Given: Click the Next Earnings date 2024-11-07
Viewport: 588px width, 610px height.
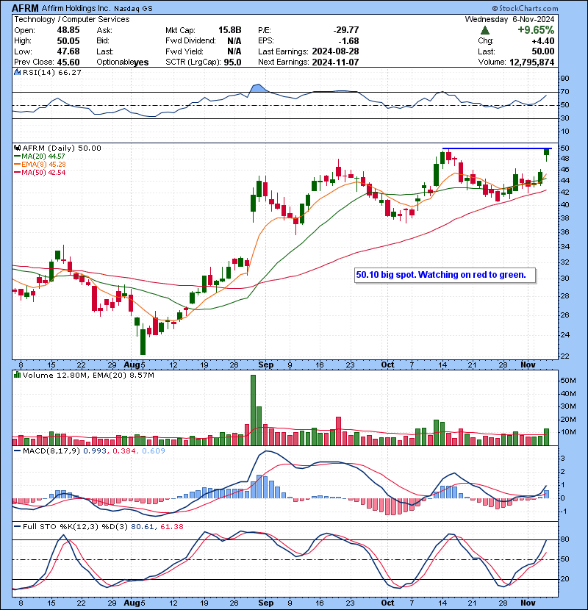Looking at the screenshot, I should tap(335, 62).
